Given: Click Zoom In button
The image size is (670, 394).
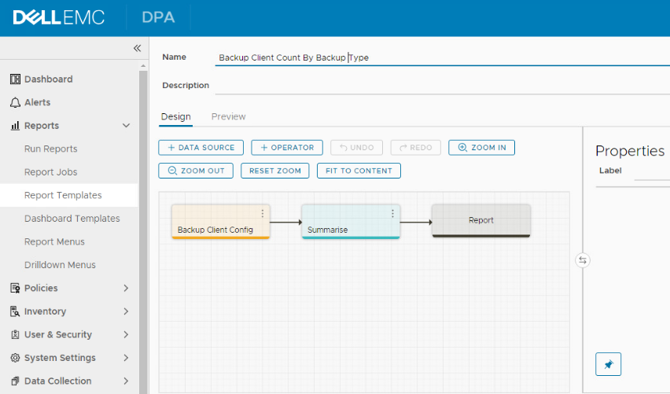Looking at the screenshot, I should 481,147.
